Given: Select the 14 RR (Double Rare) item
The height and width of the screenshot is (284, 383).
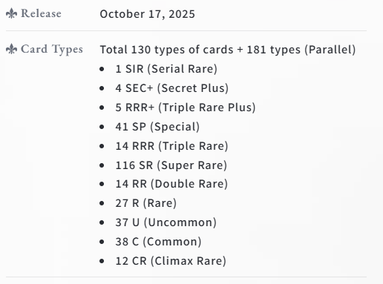Looking at the screenshot, I should [171, 184].
